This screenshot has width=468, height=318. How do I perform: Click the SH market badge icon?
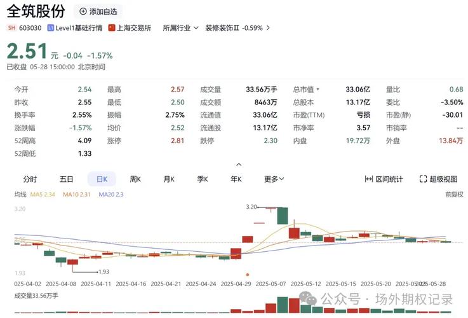(11, 28)
